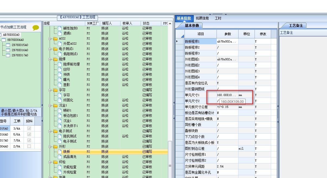This screenshot has height=178, width=327.
Task: Select the 水洗烘干1 process row
Action: pos(105,126)
